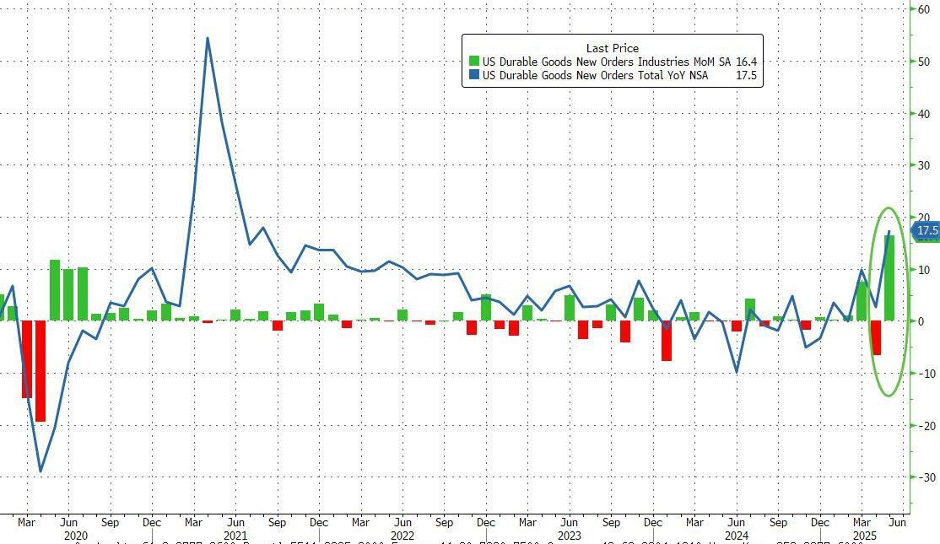Click the green MoM SA legend swatch

click(x=474, y=62)
